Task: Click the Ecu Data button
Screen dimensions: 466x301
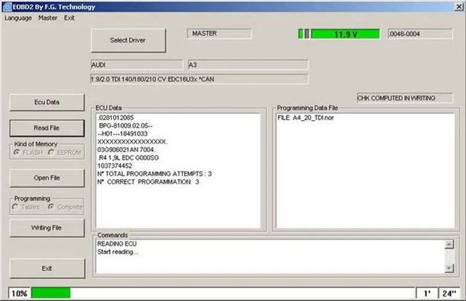Action: (x=47, y=102)
